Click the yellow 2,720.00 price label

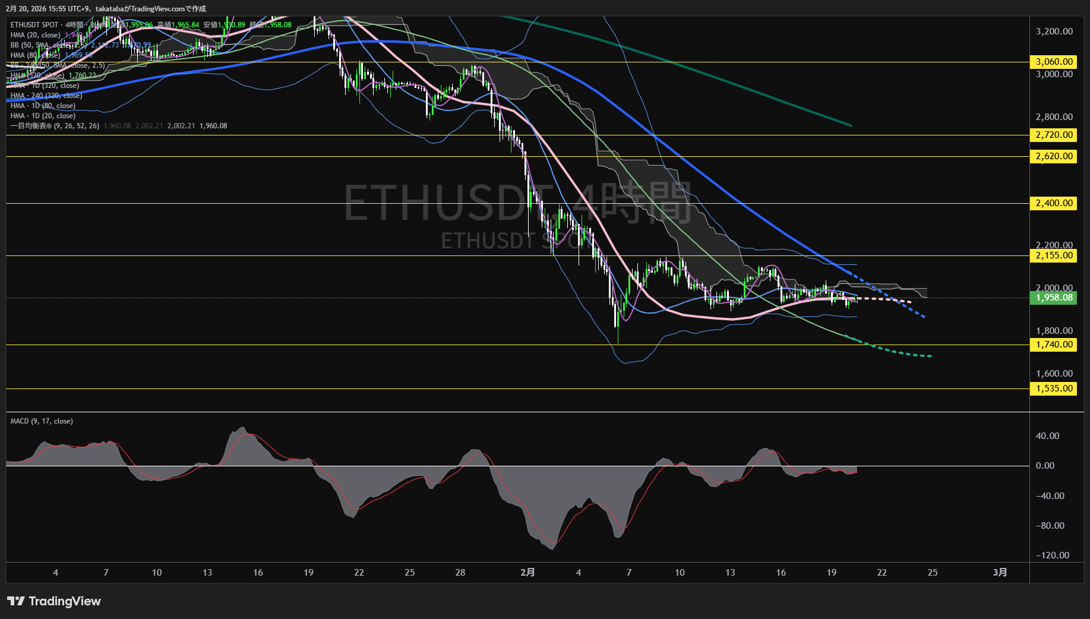(x=1054, y=135)
